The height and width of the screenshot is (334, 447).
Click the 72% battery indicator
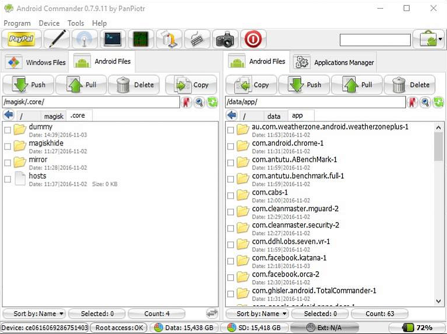click(x=417, y=328)
